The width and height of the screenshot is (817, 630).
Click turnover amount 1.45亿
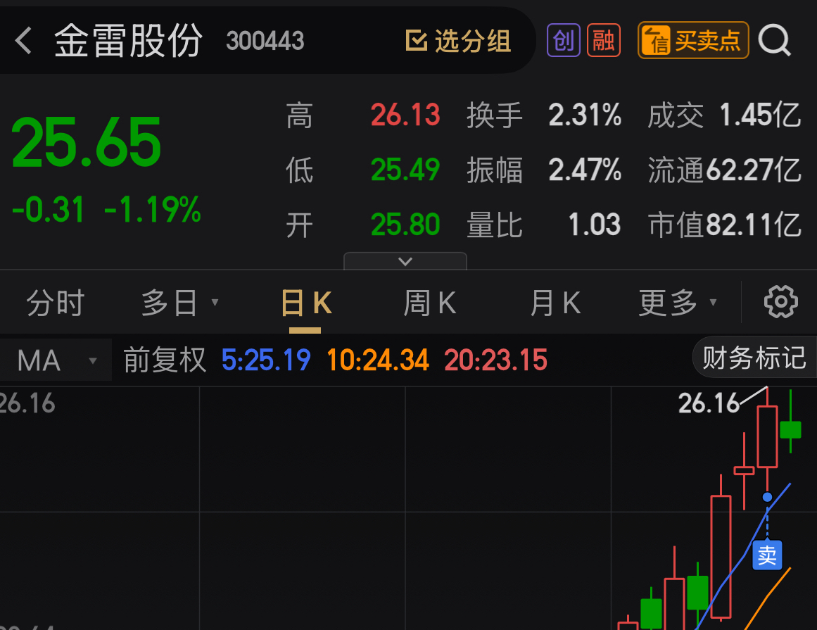[x=760, y=115]
